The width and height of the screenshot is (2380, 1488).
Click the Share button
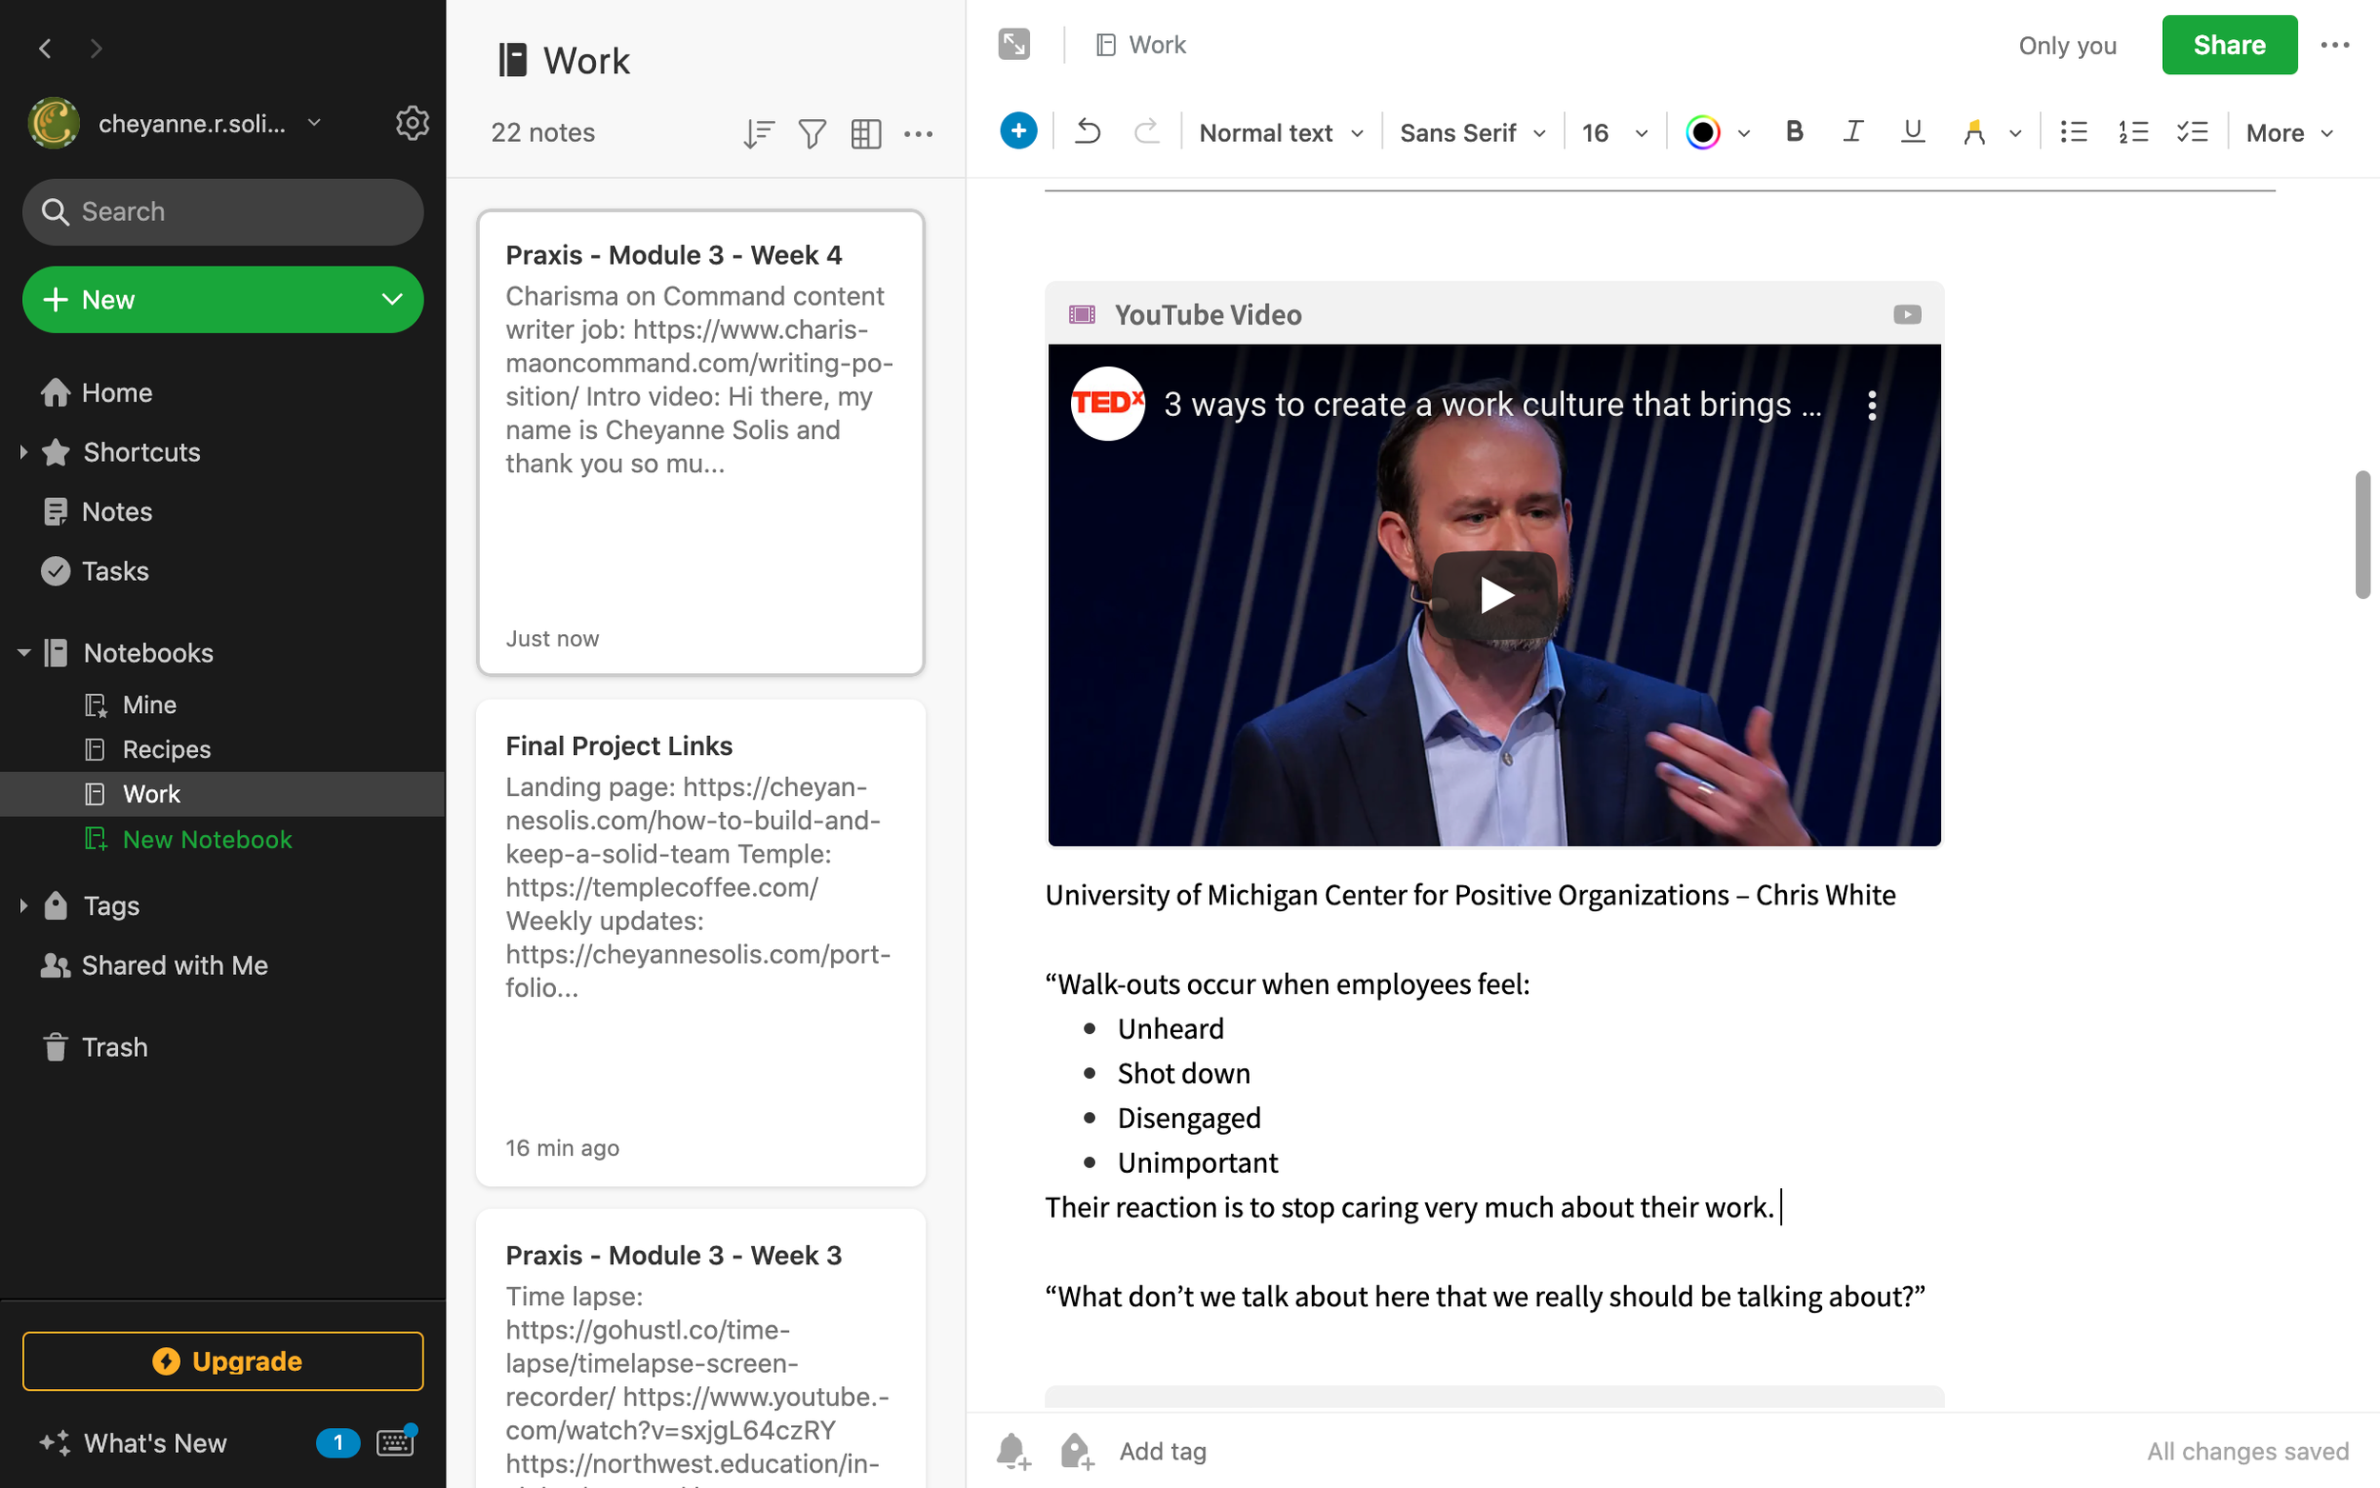[x=2229, y=45]
